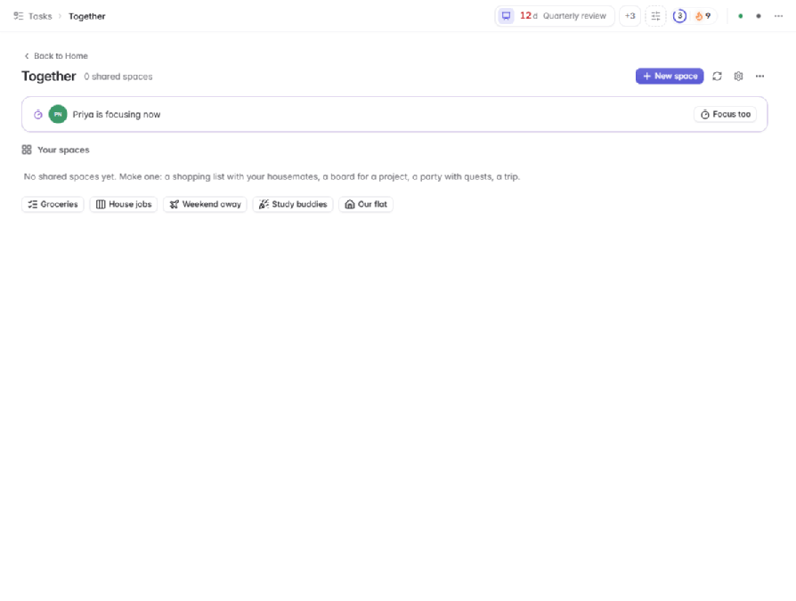This screenshot has height=601, width=796.
Task: Click the presentation board icon beside 12 d
Action: tap(506, 16)
